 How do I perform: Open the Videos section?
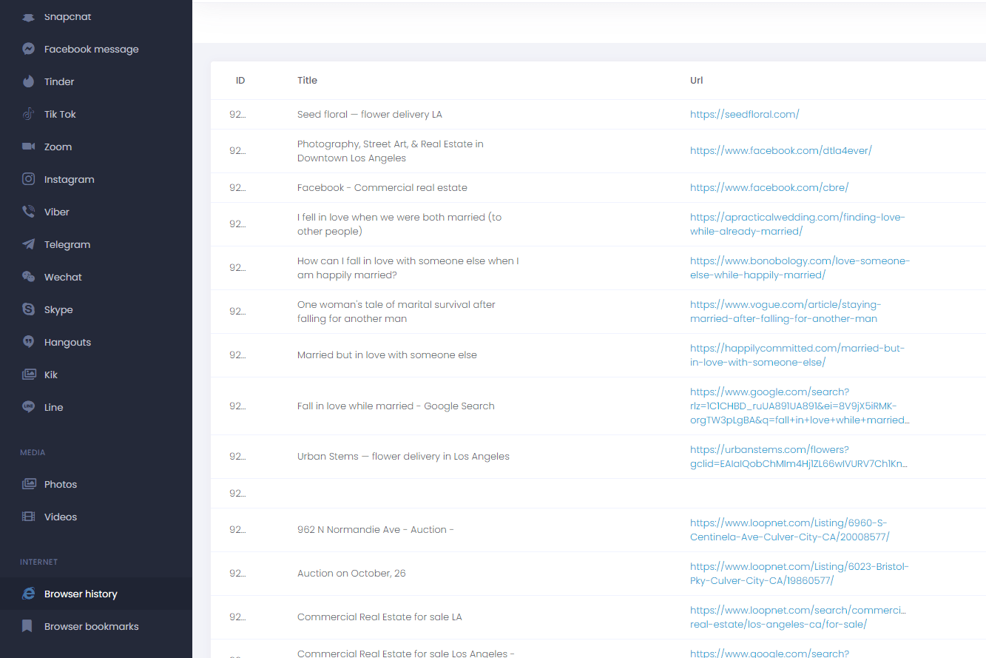pos(60,517)
